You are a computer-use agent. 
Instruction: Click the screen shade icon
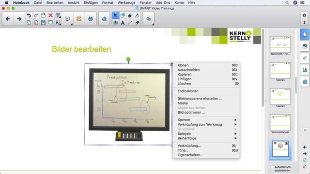coord(50,23)
